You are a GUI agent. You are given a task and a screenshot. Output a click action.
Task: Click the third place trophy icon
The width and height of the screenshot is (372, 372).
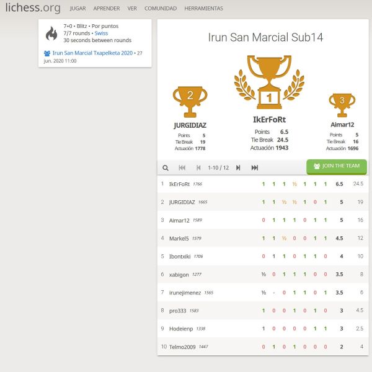point(342,104)
